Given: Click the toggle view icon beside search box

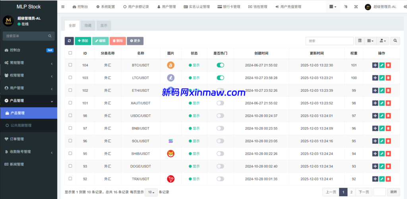Looking at the screenshot, I should pos(360,41).
